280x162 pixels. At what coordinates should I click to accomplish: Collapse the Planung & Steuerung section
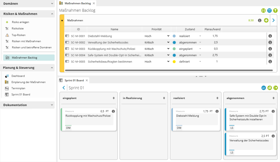coord(52,68)
